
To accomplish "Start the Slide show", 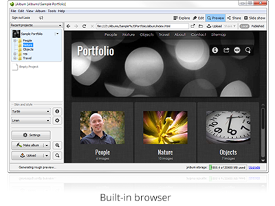I will [x=255, y=18].
